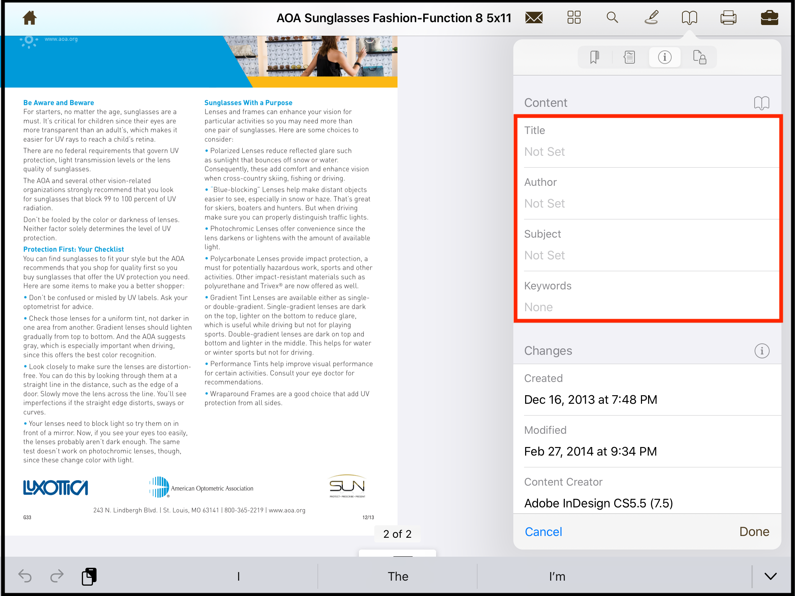
Task: Open the page thumbnails grid
Action: 573,18
